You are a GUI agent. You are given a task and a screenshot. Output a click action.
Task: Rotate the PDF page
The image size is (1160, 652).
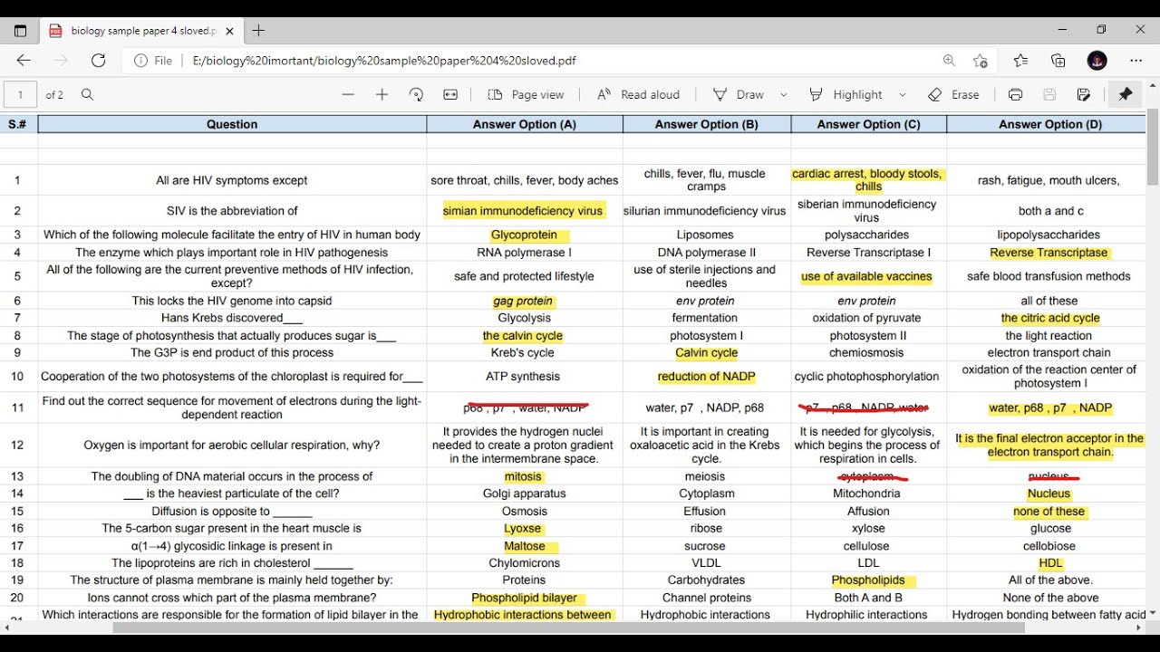pos(417,94)
